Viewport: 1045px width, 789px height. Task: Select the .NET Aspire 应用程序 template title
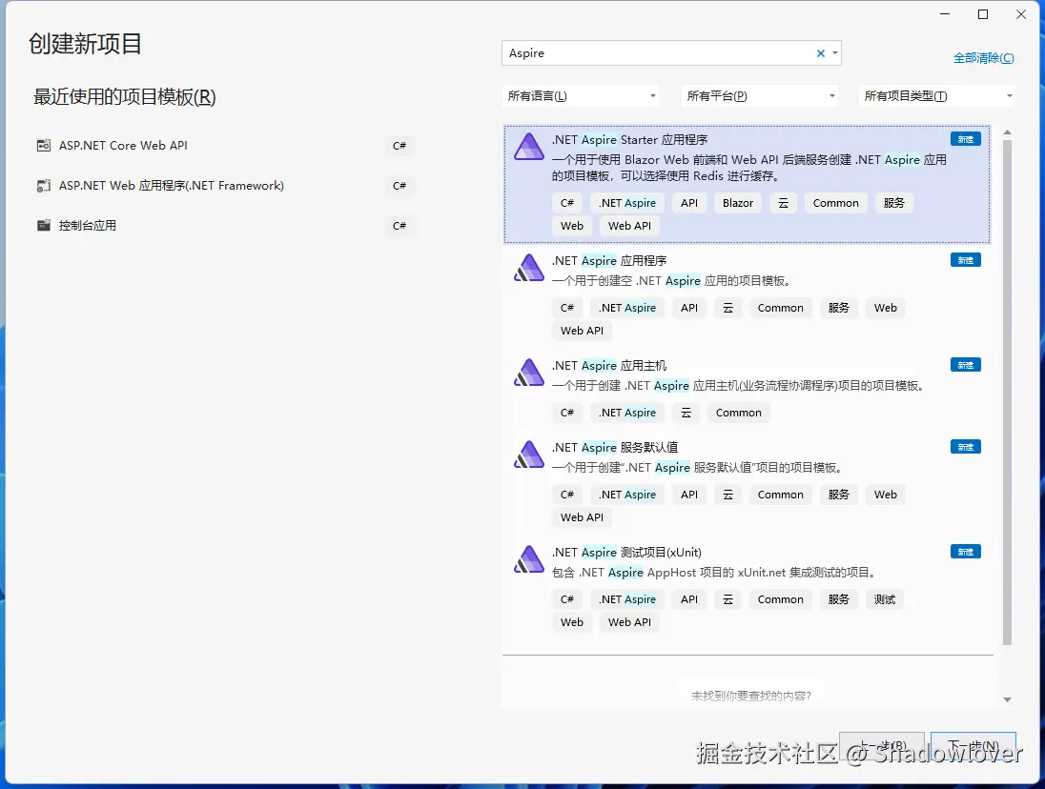click(609, 261)
